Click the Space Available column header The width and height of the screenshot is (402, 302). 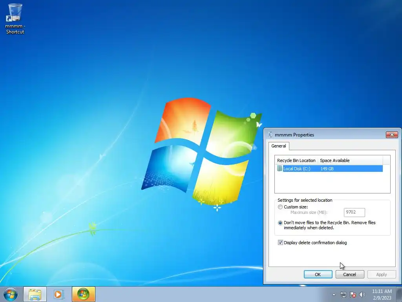click(x=350, y=160)
